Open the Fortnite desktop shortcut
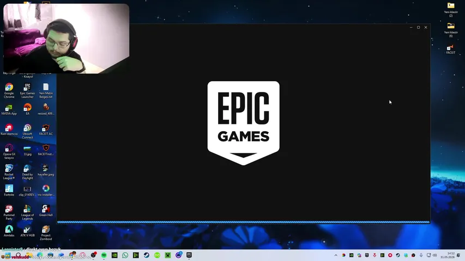The width and height of the screenshot is (465, 261). 9,190
